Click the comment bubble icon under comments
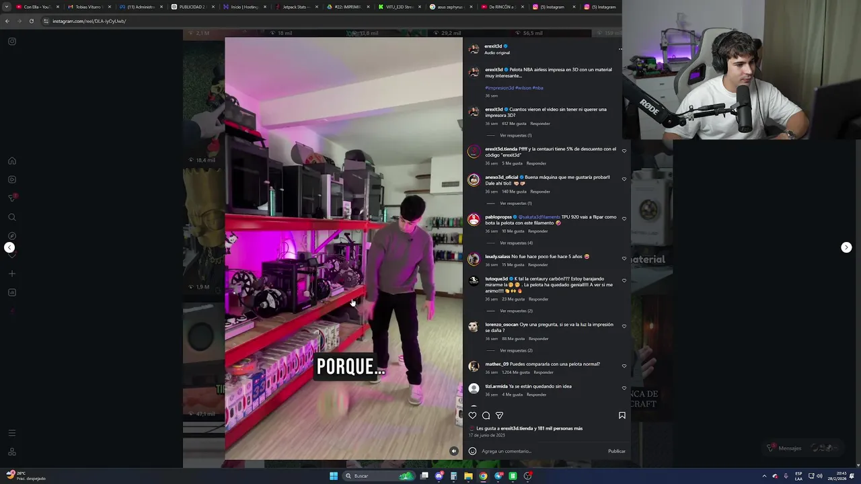This screenshot has width=861, height=484. coord(486,415)
